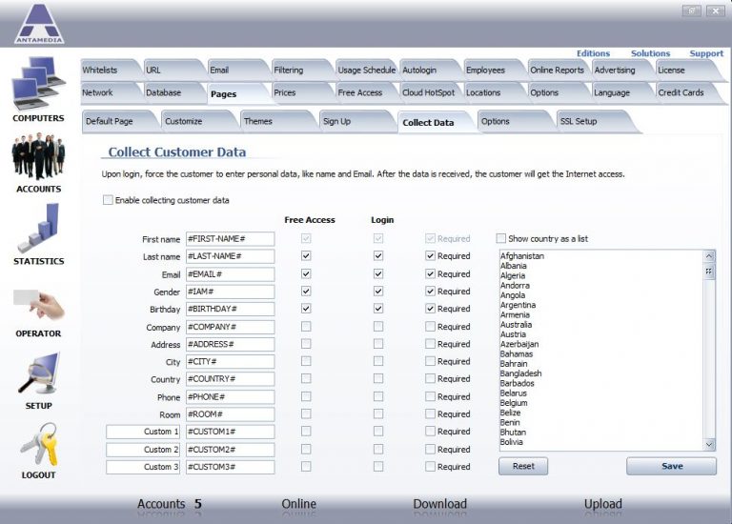Click the Email field #EMAIL#

pyautogui.click(x=230, y=273)
